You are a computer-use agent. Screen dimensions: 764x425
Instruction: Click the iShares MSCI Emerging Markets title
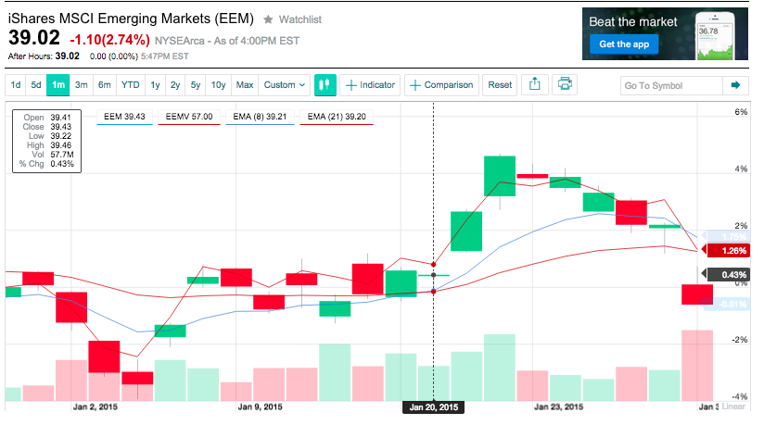[x=131, y=19]
